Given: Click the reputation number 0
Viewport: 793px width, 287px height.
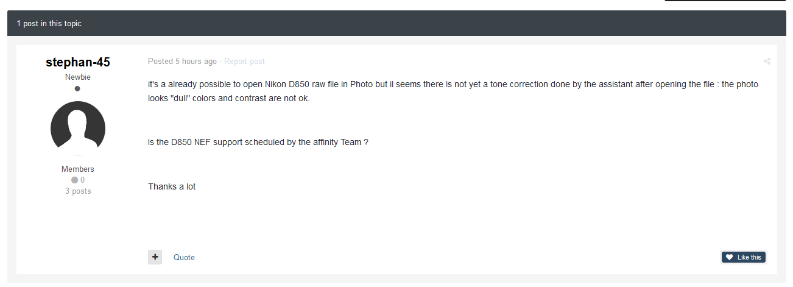Looking at the screenshot, I should point(82,180).
